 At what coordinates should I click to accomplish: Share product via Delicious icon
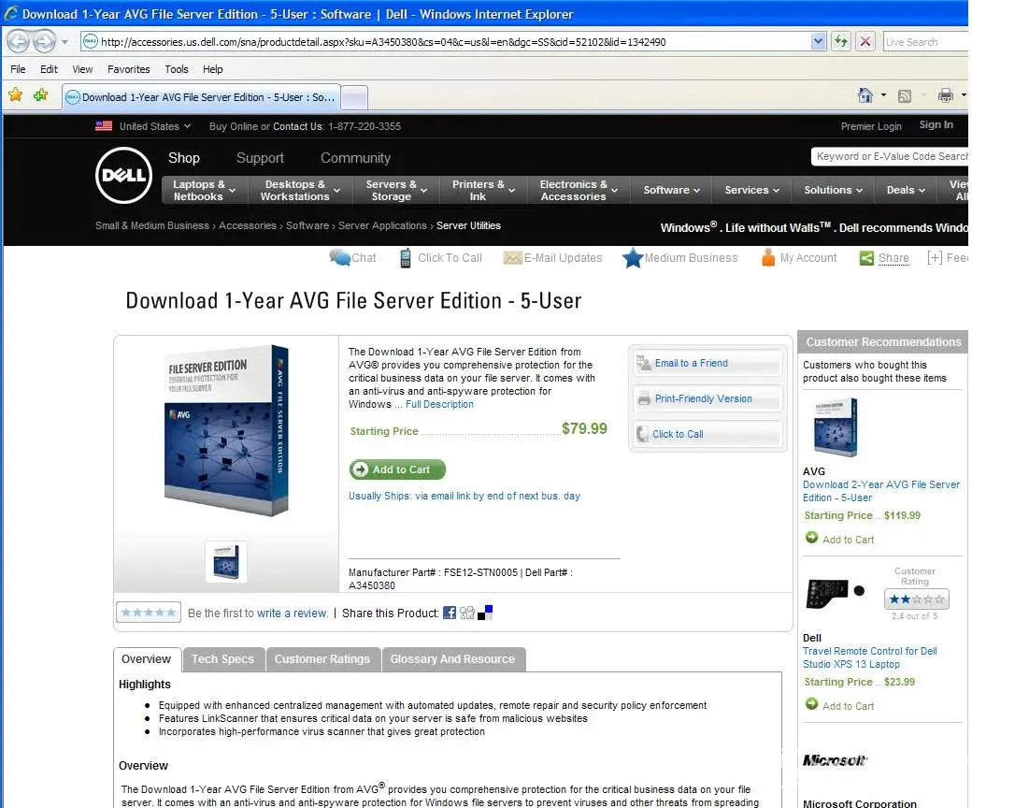click(485, 613)
